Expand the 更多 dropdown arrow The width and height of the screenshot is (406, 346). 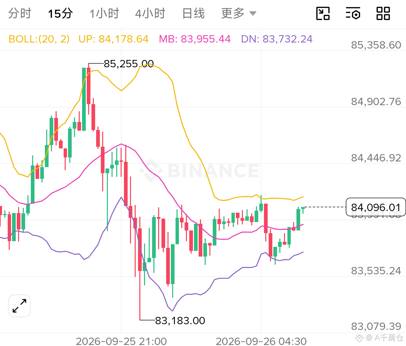coord(253,14)
